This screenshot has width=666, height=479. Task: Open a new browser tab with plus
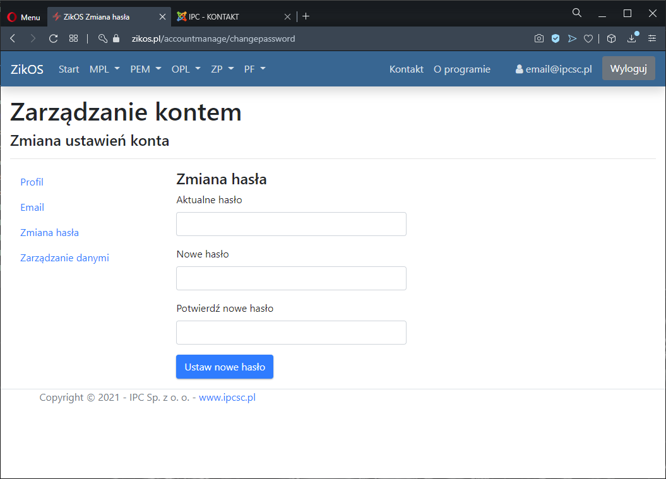coord(306,16)
